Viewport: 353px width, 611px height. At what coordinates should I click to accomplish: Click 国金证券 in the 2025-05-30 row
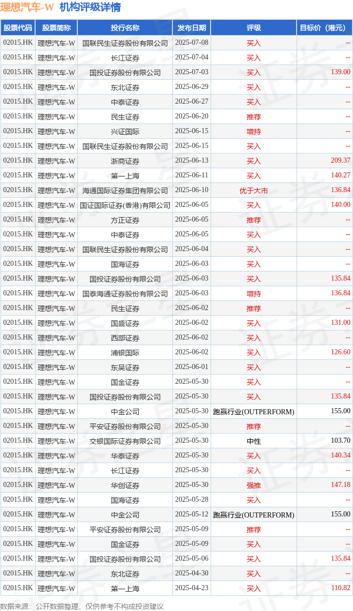coord(125,382)
